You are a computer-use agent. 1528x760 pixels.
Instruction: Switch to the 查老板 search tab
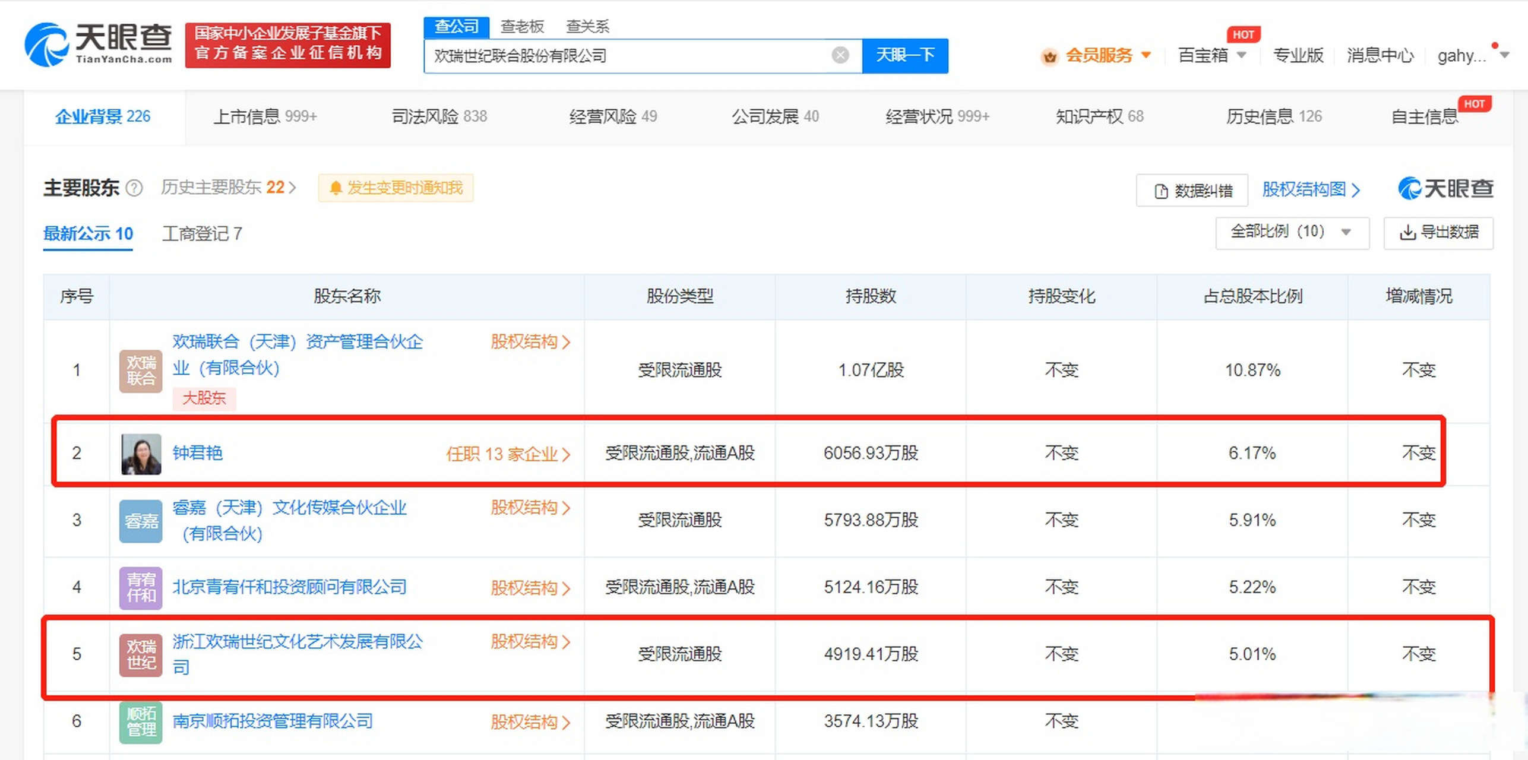tap(523, 26)
